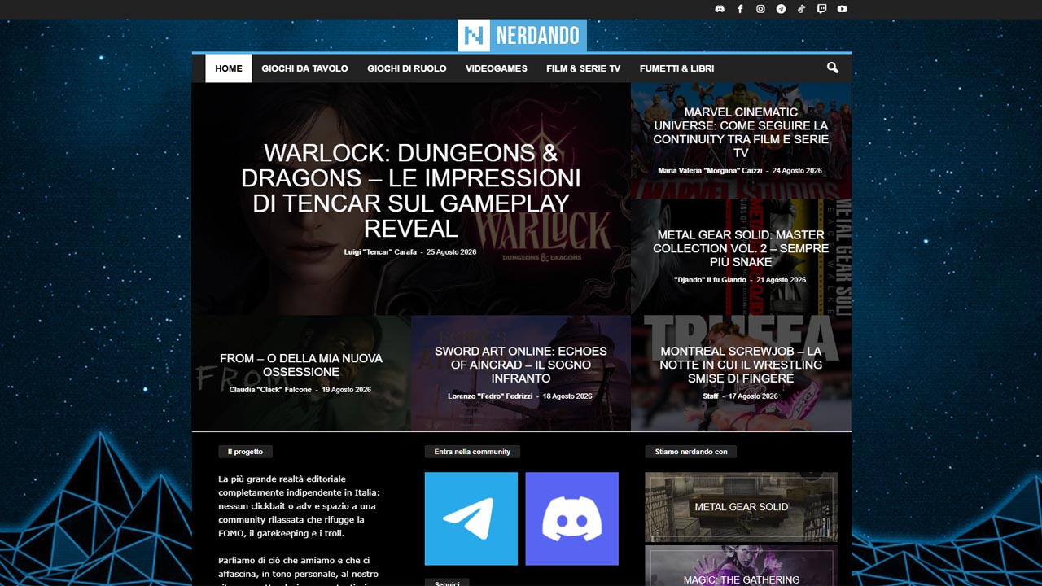Click author Lorenzo "Fedro" Fedrizzi
1042x586 pixels.
492,396
